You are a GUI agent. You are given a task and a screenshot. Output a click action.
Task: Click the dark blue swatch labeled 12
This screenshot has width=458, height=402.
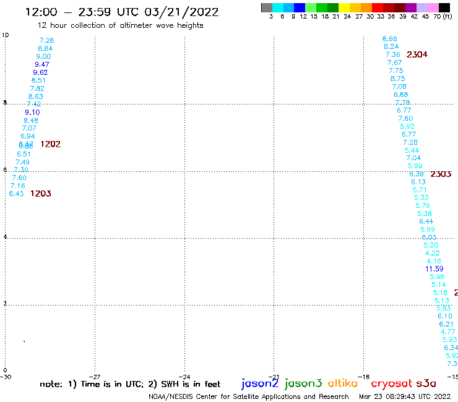300,7
